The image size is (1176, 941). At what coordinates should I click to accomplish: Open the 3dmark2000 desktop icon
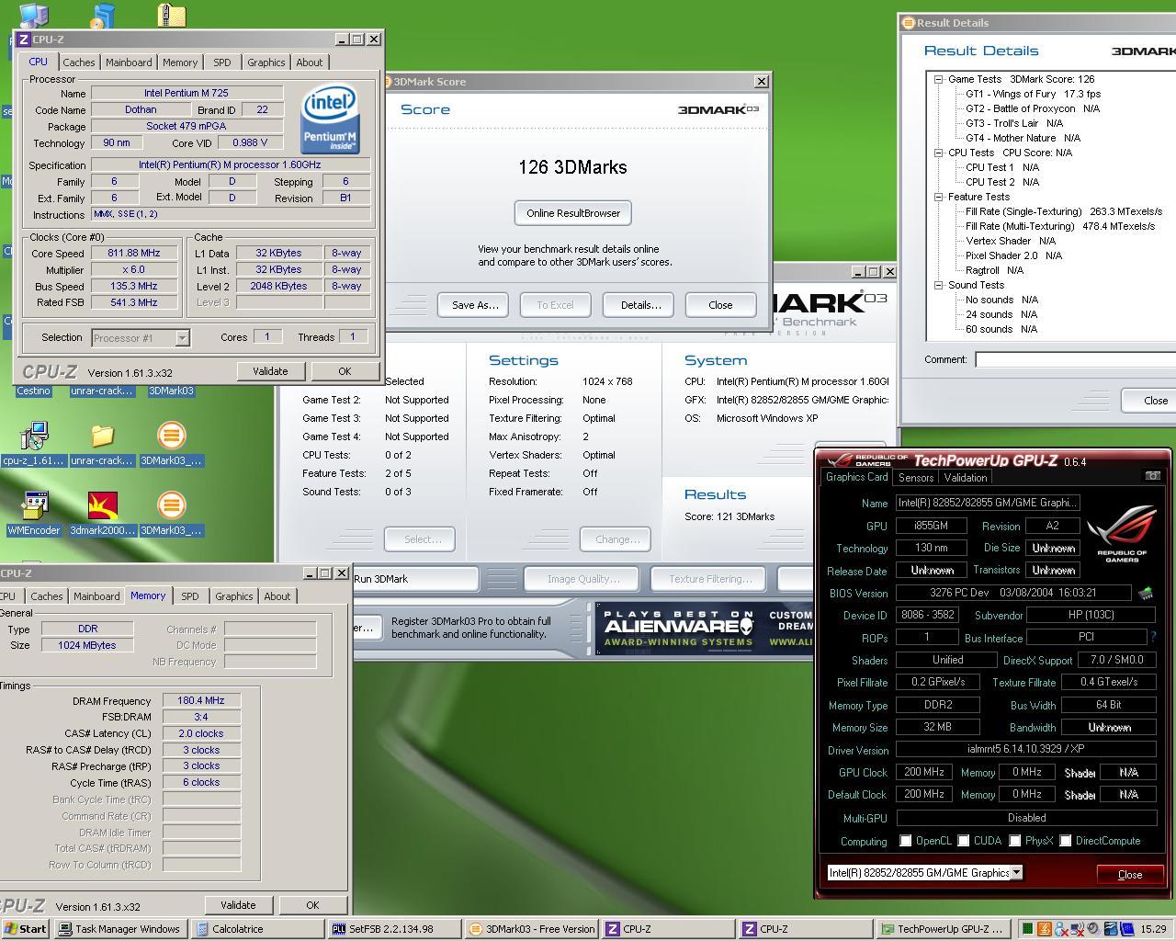(x=102, y=505)
